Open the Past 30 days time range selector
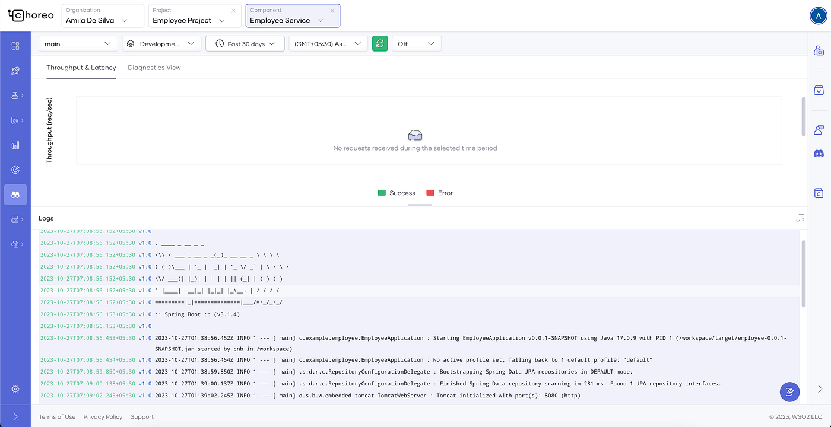Image resolution: width=831 pixels, height=427 pixels. point(245,43)
